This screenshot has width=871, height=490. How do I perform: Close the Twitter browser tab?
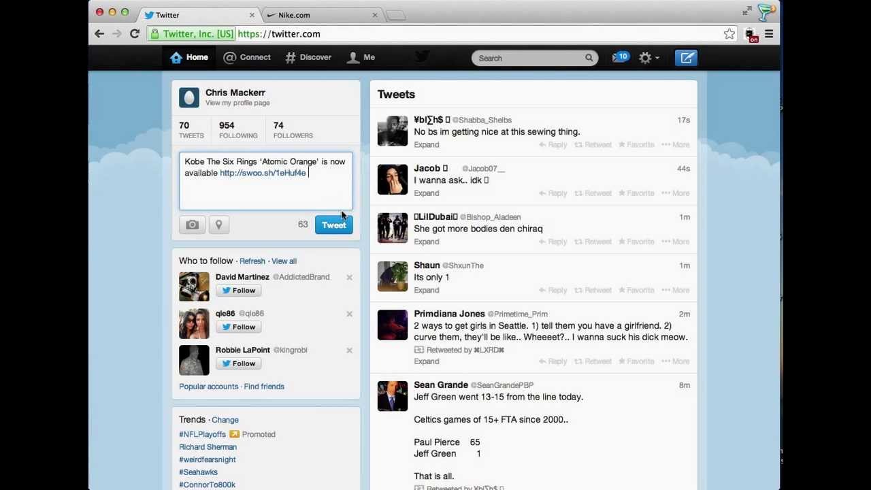pos(252,15)
